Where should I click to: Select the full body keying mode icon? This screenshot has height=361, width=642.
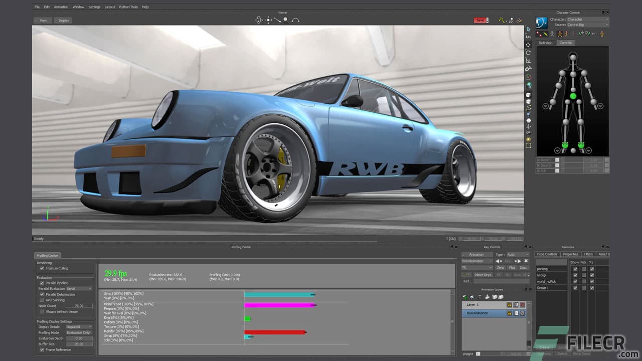tap(560, 34)
